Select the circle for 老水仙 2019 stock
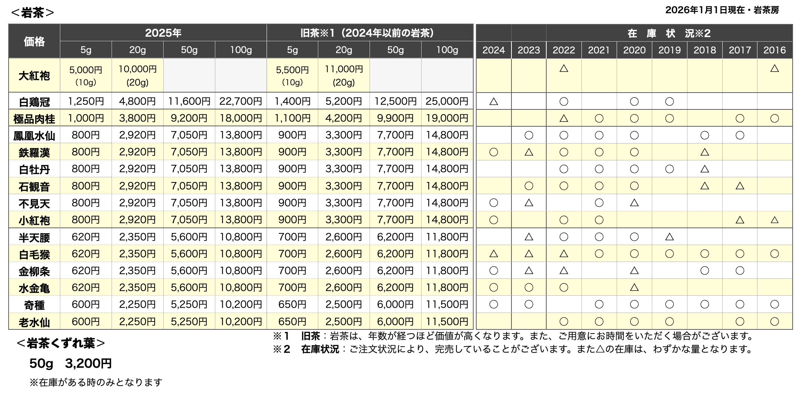Viewport: 799px width, 401px height. coord(669,322)
